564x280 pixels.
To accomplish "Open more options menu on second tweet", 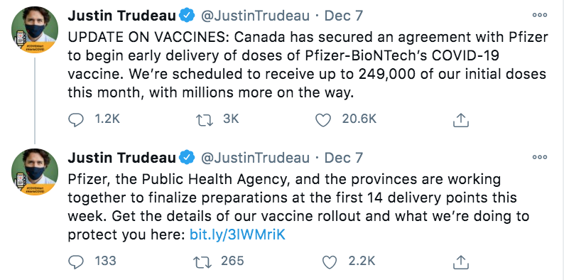I will pos(540,157).
